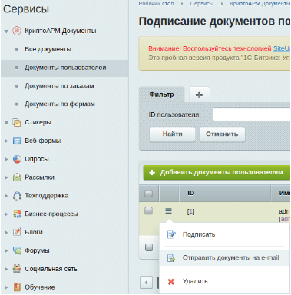This screenshot has height=295, width=291.
Task: Expand the Бизнес-процессы section arrow
Action: click(x=6, y=214)
